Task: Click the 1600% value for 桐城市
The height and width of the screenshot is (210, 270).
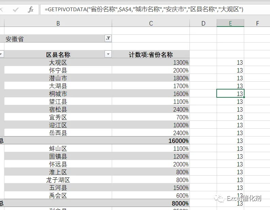Action: click(x=151, y=94)
